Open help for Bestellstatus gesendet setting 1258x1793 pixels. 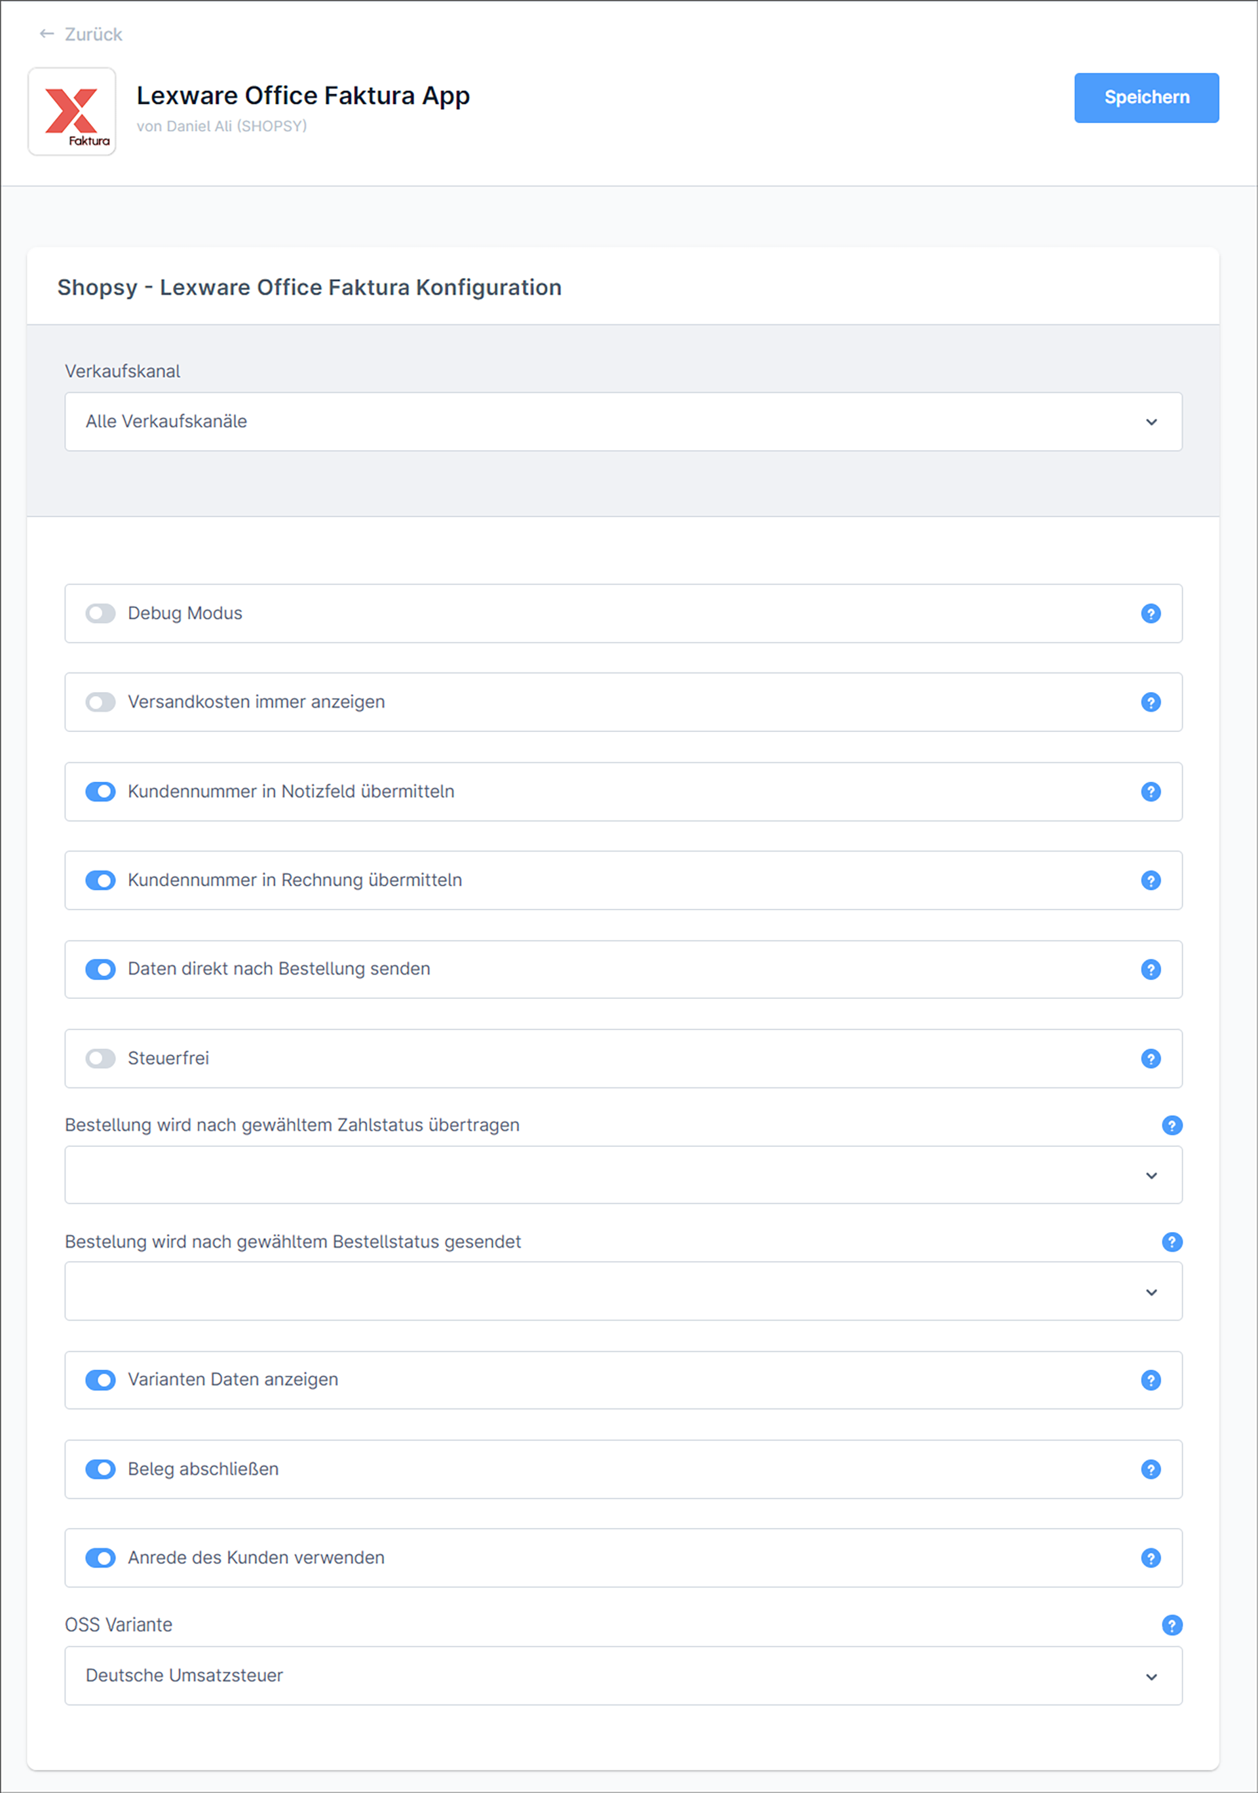click(1172, 1242)
